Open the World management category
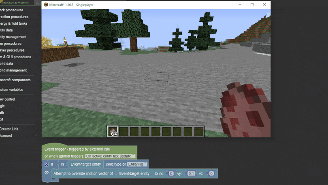 (13, 70)
